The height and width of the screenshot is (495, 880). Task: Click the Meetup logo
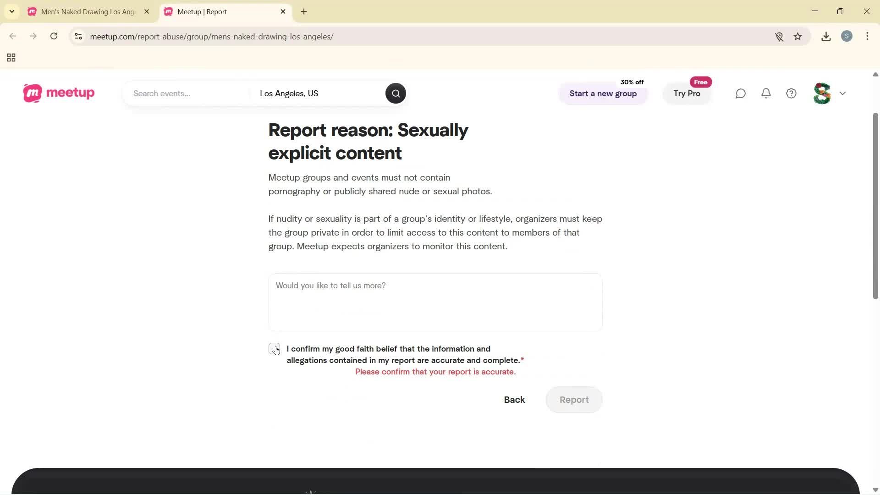(58, 93)
